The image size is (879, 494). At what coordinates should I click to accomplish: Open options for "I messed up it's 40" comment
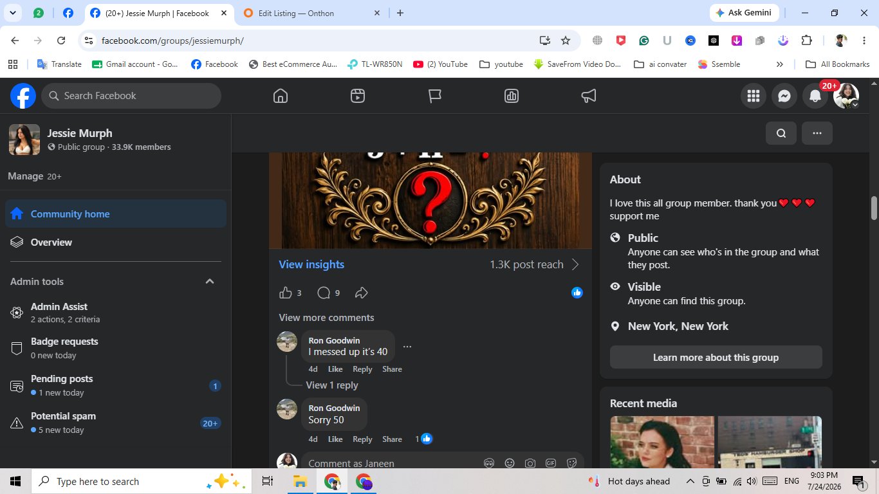pos(407,346)
